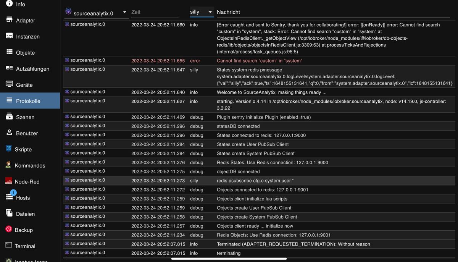Click the 'States system redis pmessage' message

coord(335,76)
